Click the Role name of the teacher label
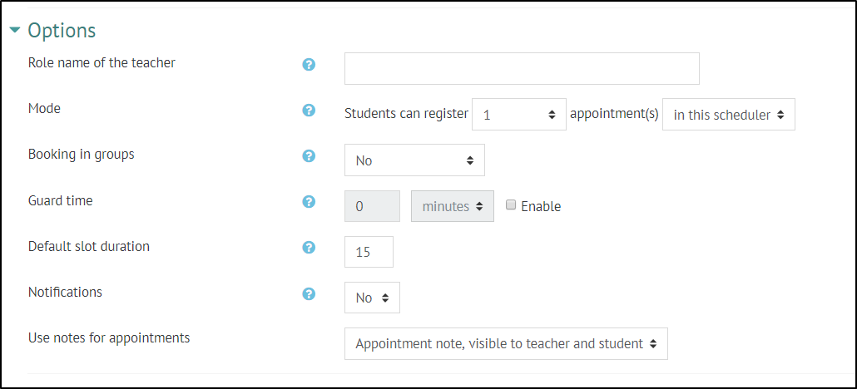This screenshot has height=389, width=857. [102, 63]
